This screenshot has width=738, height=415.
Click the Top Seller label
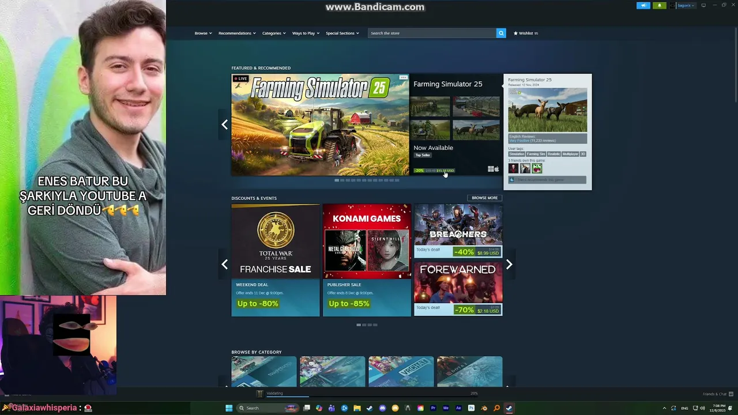[x=423, y=155]
